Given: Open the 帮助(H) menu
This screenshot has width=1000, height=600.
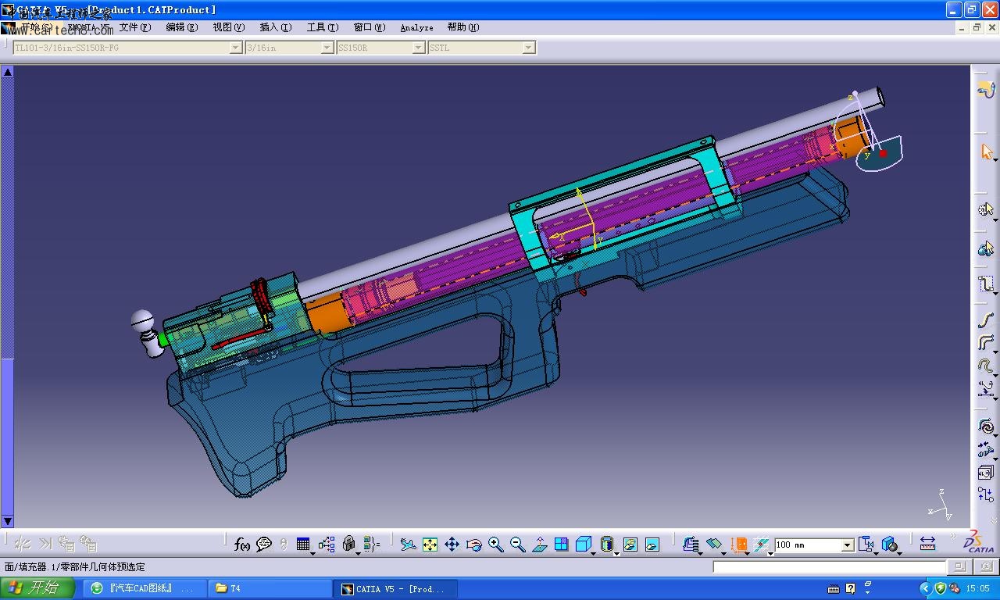Looking at the screenshot, I should point(462,27).
